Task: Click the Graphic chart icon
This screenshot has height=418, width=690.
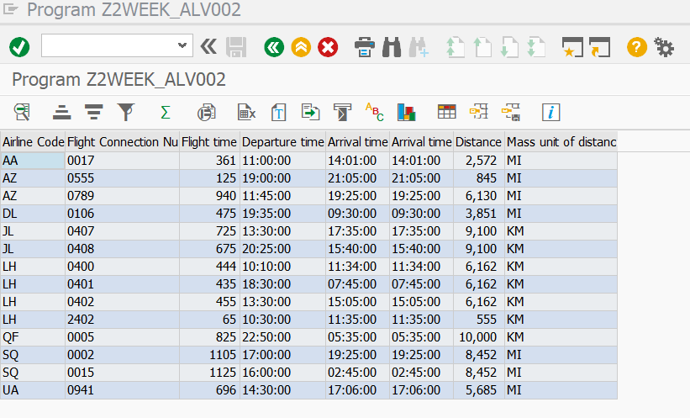Action: click(x=406, y=113)
